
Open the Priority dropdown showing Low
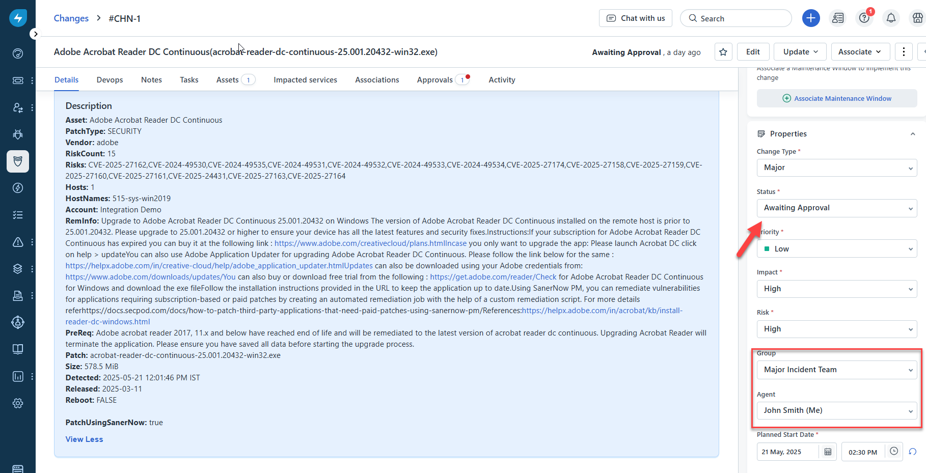pyautogui.click(x=837, y=249)
